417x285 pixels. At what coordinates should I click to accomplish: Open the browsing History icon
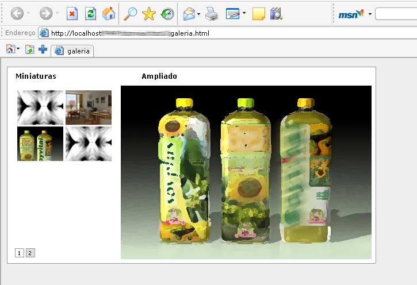pos(167,14)
